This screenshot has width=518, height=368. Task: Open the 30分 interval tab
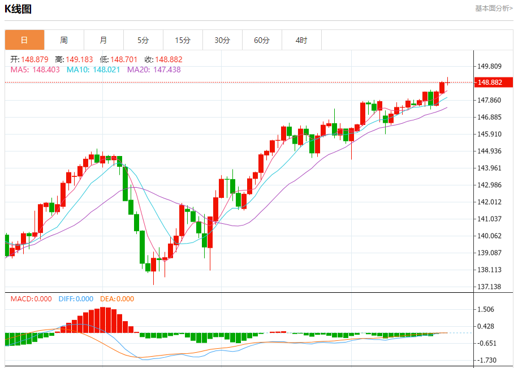[x=223, y=40]
